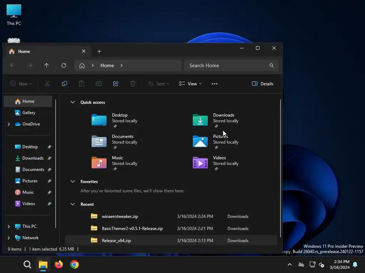Close the Home tab

83,51
